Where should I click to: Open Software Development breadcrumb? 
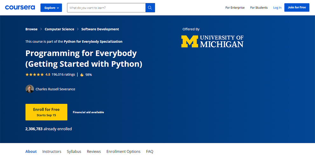click(x=100, y=29)
